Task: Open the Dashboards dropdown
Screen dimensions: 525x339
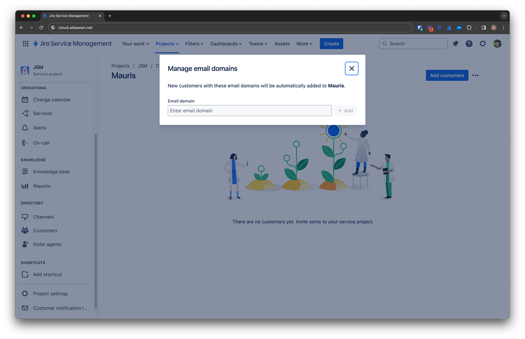Action: 226,44
